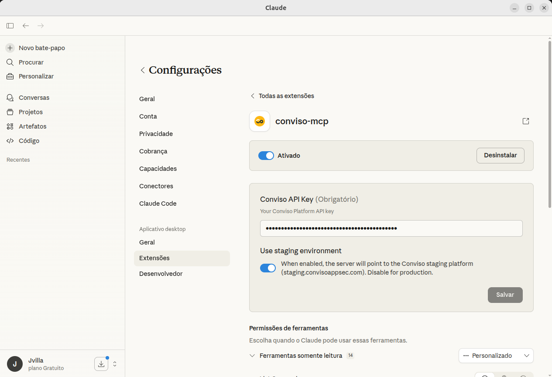The width and height of the screenshot is (552, 377).
Task: Open the Privacidade settings tab
Action: [x=156, y=134]
